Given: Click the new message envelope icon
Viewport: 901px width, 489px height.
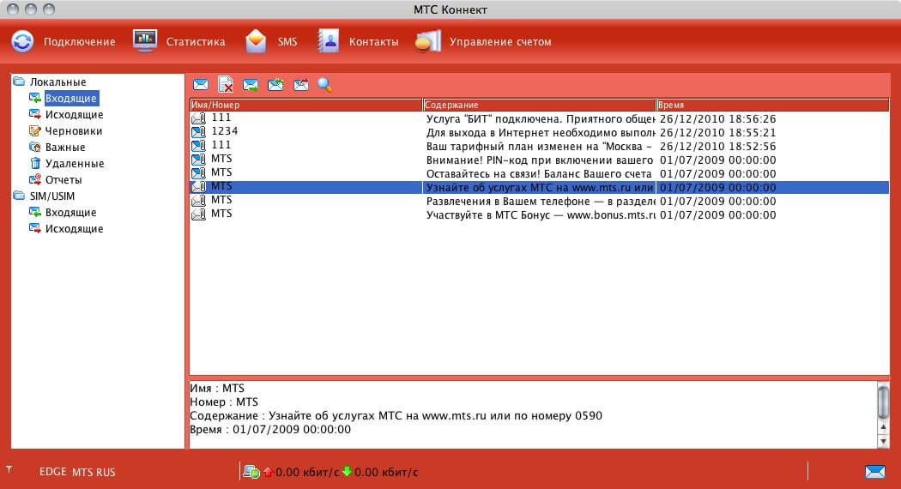Looking at the screenshot, I should point(201,85).
